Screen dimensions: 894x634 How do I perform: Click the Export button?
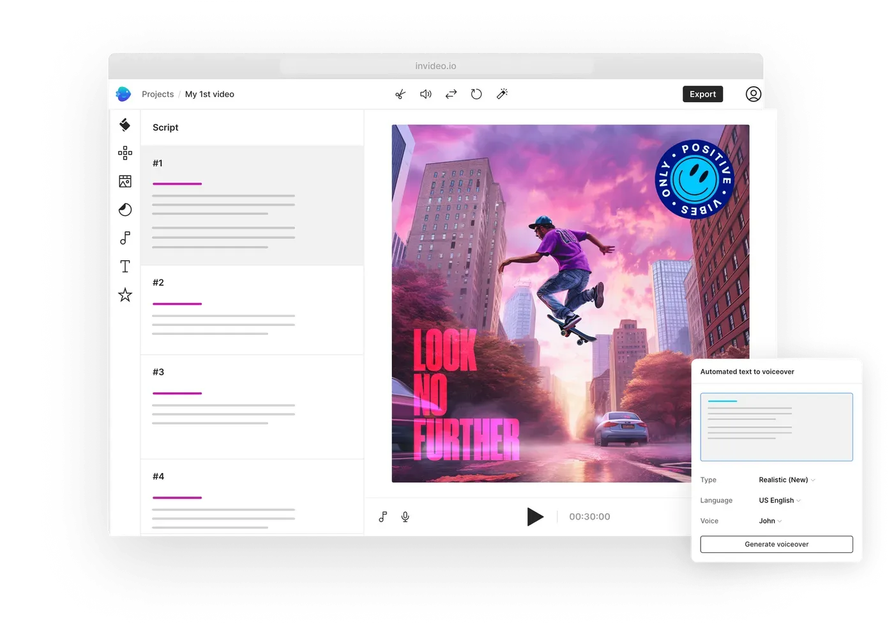702,94
